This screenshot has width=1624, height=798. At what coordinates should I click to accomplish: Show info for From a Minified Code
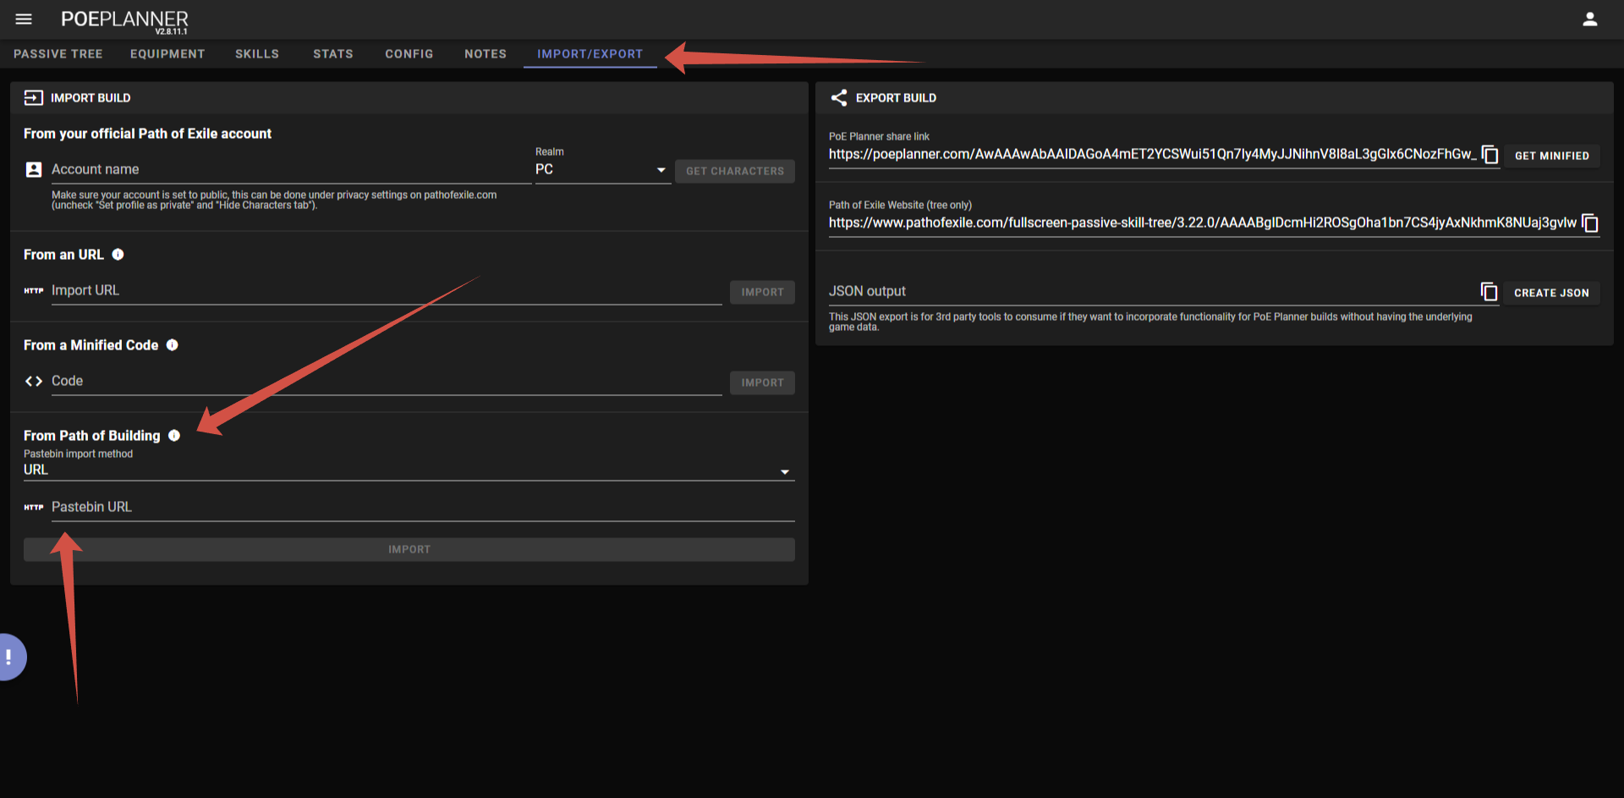pyautogui.click(x=173, y=345)
